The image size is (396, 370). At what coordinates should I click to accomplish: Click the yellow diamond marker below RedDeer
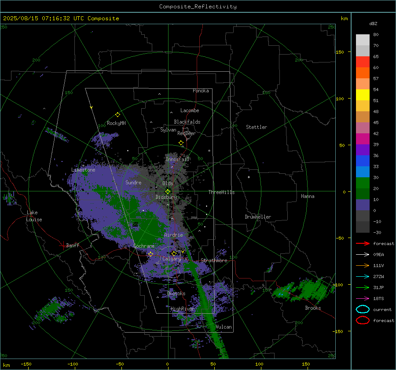181,143
